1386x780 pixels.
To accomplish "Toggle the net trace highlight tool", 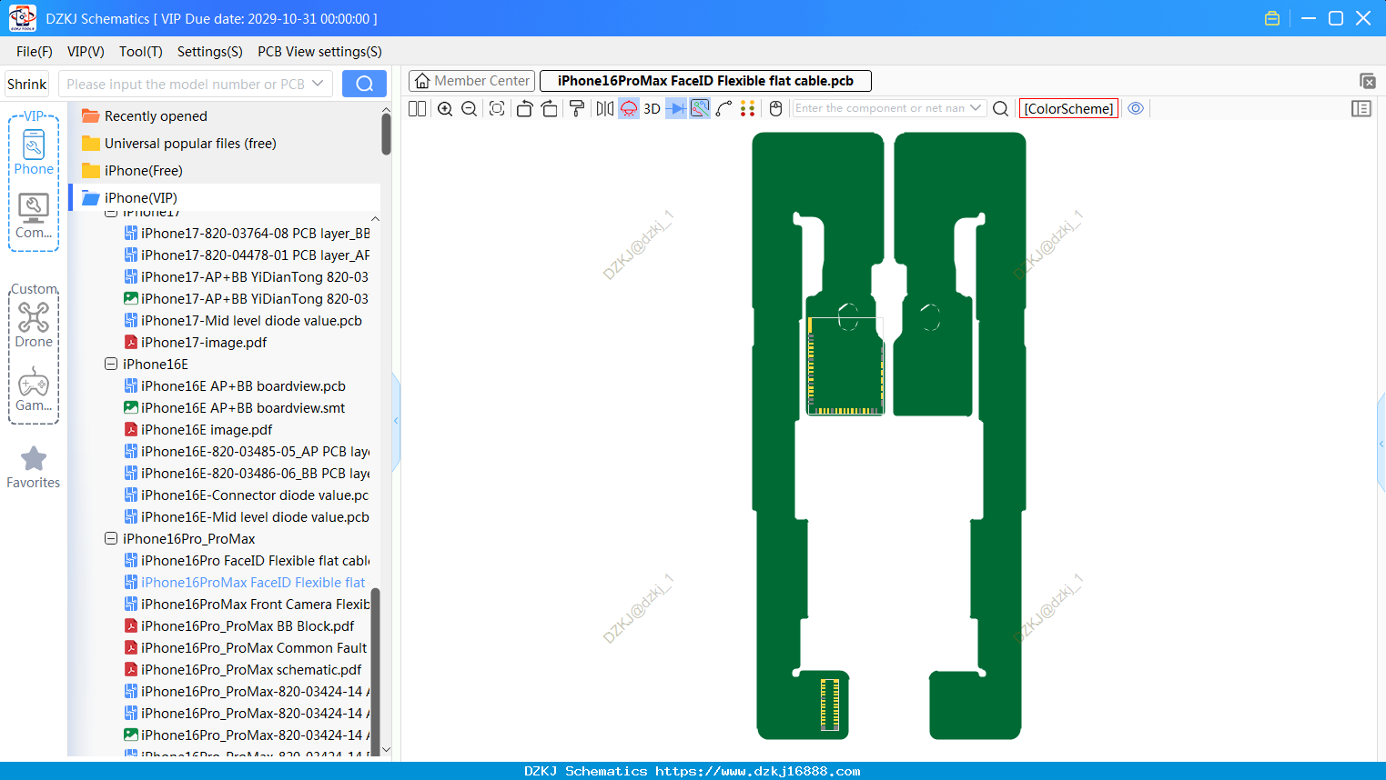I will pos(700,109).
